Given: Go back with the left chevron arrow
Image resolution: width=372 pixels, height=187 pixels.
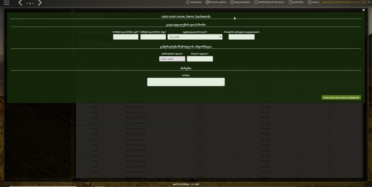Looking at the screenshot, I should tap(20, 3).
